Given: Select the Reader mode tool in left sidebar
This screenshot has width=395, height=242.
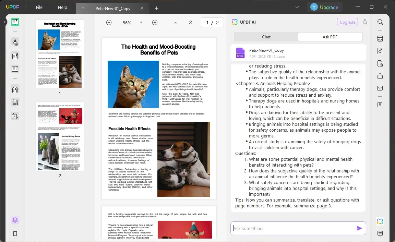Looking at the screenshot, I should click(x=15, y=22).
